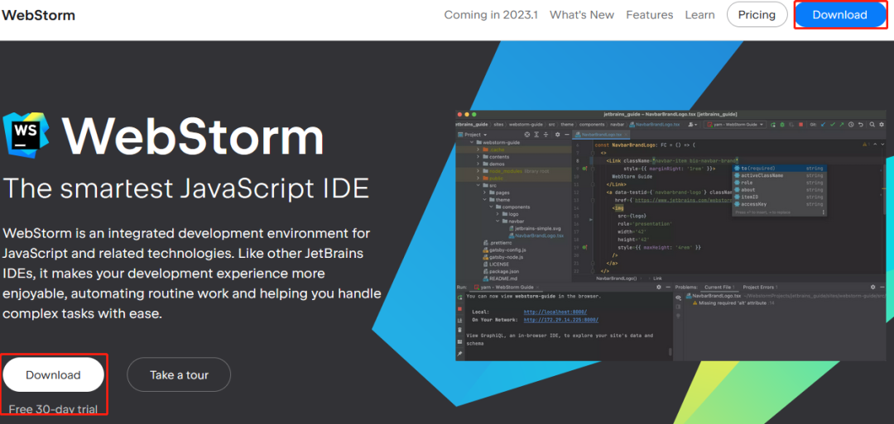Click Expand All icon in Project panel
894x424 pixels.
point(536,135)
